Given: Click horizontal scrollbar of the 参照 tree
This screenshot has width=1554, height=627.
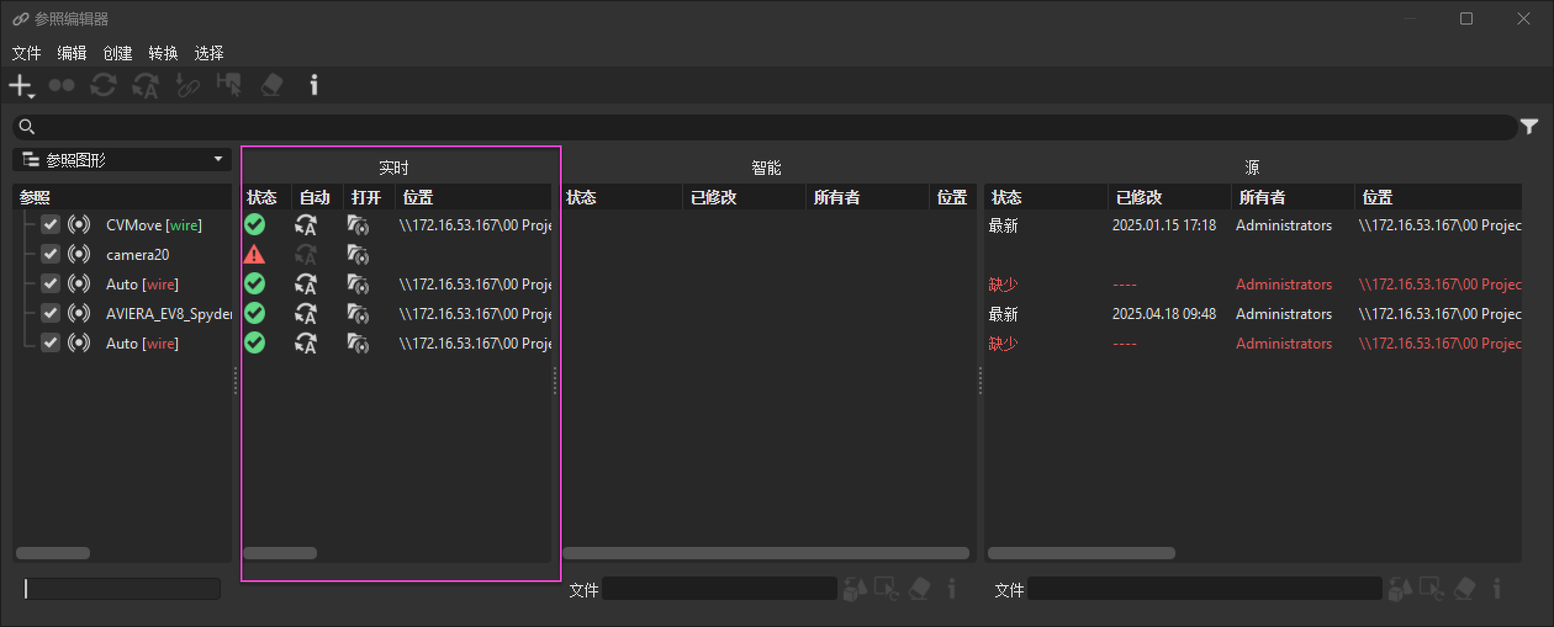Looking at the screenshot, I should (x=53, y=553).
